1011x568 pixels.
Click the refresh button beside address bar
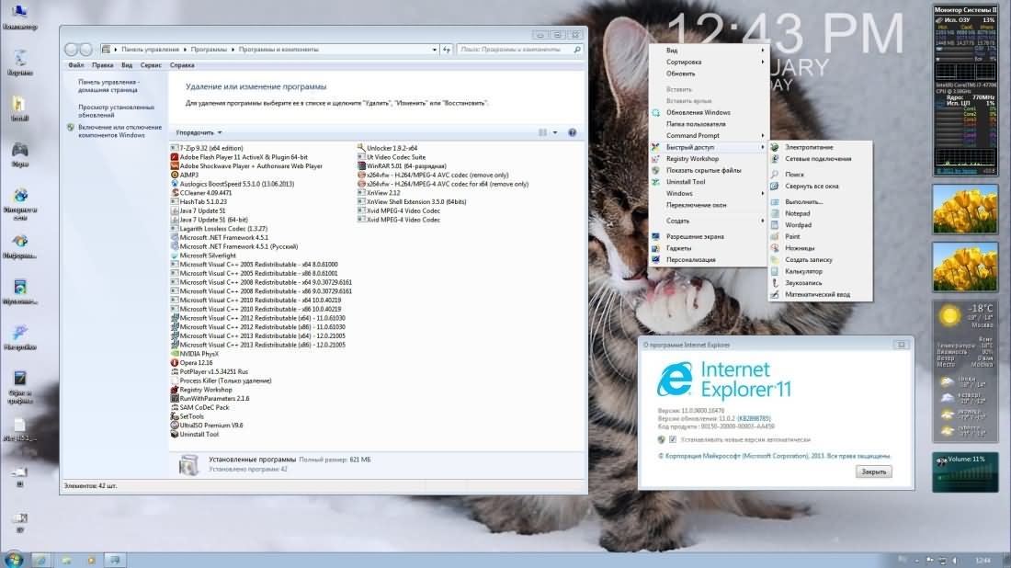point(446,49)
